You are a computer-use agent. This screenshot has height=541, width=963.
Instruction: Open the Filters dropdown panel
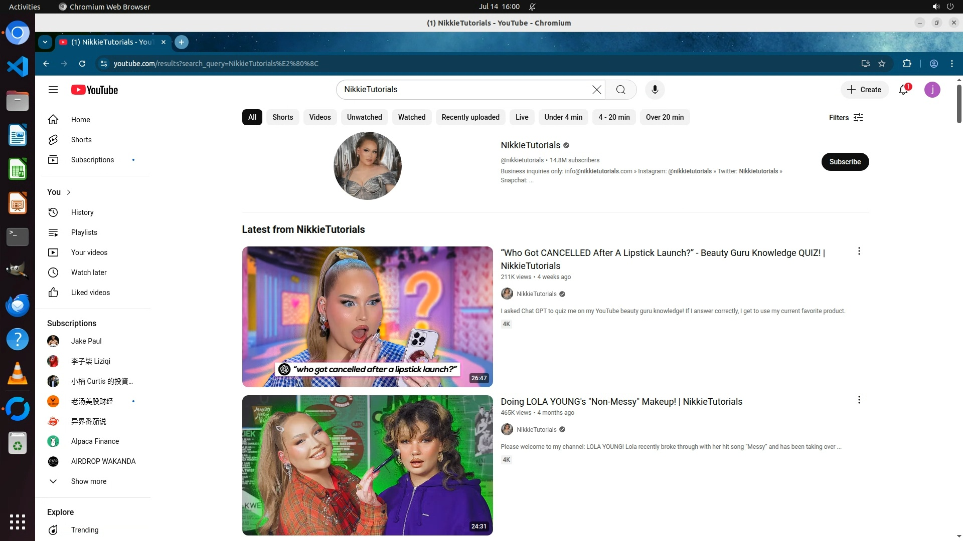(846, 118)
